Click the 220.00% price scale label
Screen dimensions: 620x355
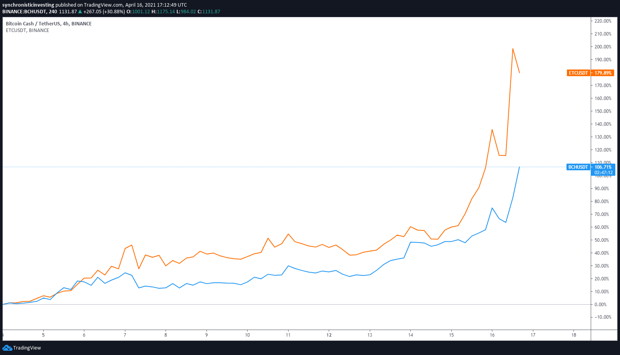point(603,21)
